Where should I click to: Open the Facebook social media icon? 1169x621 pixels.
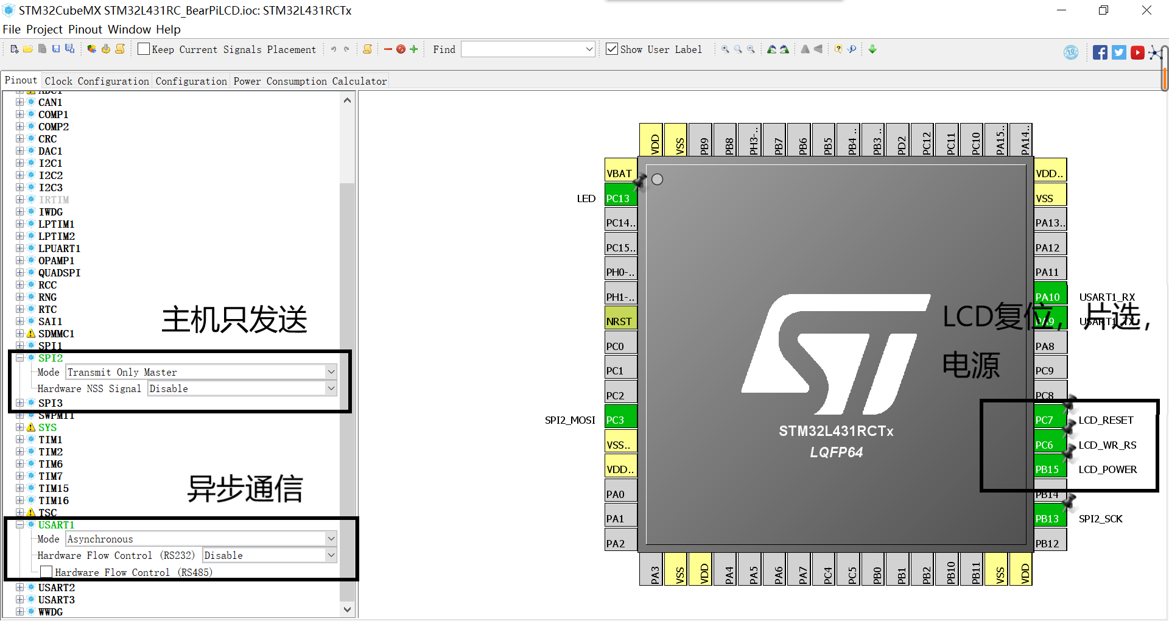tap(1100, 52)
